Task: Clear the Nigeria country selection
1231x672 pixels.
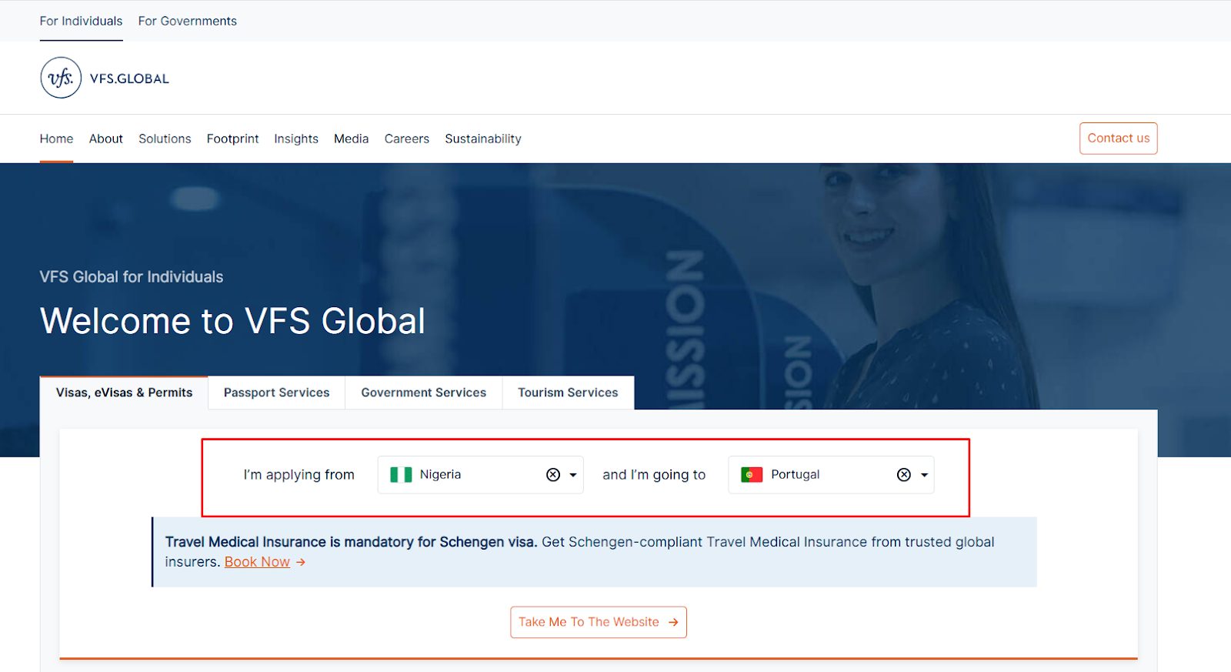Action: [553, 475]
